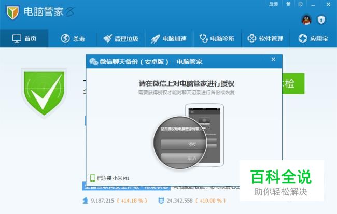Switch to the 杀毒 antivirus tab
Image resolution: width=337 pixels, height=214 pixels.
click(x=73, y=39)
